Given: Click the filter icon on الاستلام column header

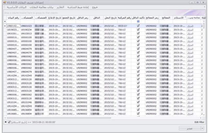Looking at the screenshot, I should point(185,17).
